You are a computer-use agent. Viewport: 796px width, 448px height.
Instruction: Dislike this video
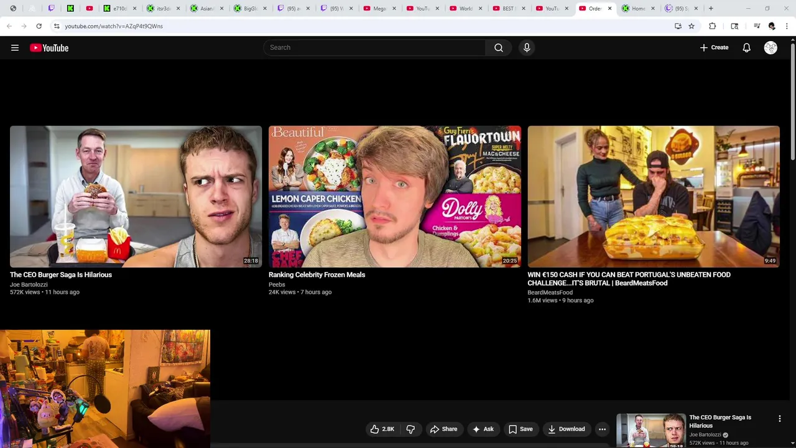410,429
